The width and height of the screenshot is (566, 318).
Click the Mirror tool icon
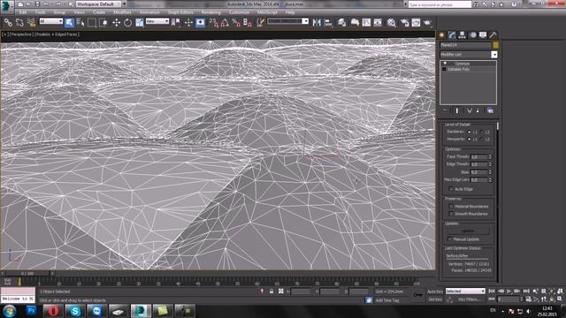coord(317,23)
